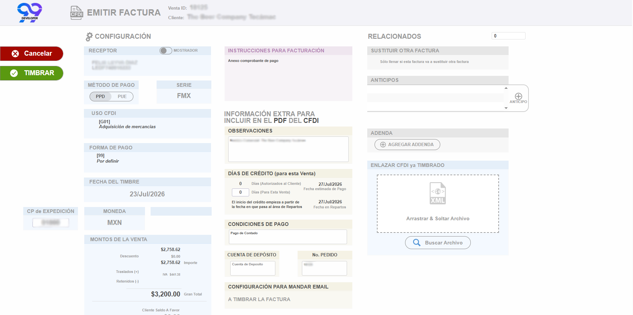This screenshot has width=633, height=315.
Task: Click the No. Pedido field
Action: (324, 268)
